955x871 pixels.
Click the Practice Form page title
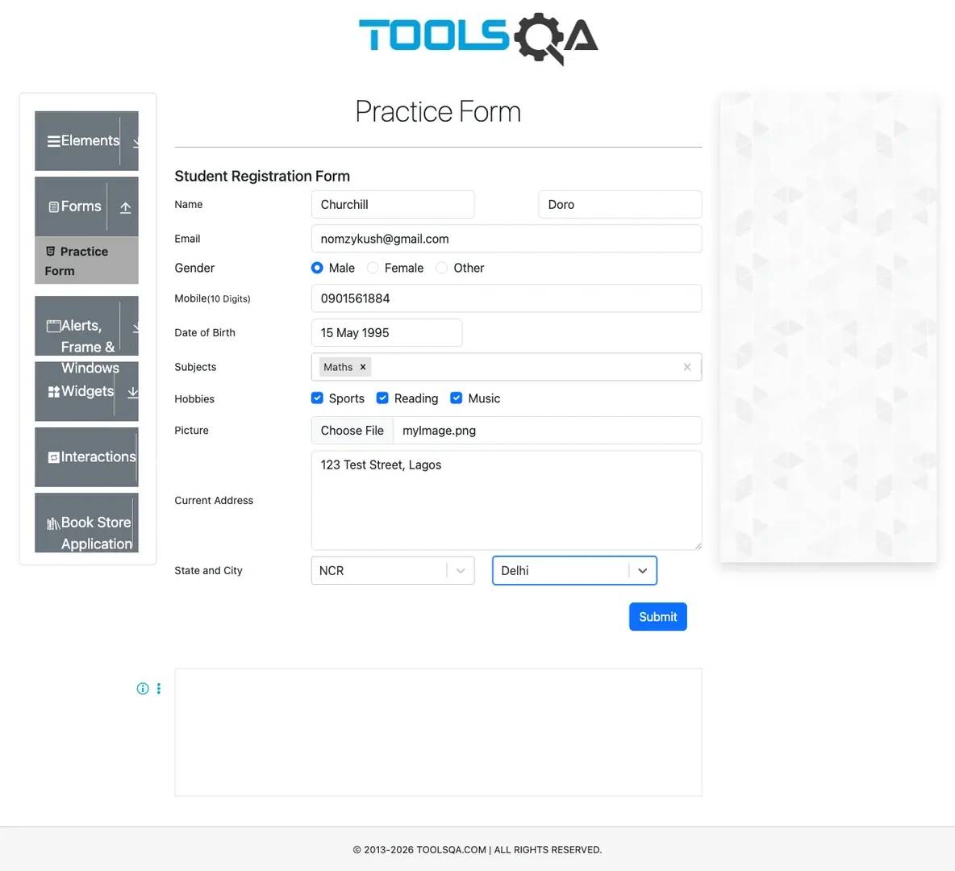pyautogui.click(x=438, y=111)
